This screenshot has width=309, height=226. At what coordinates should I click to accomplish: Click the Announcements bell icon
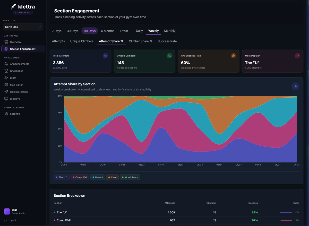6,64
